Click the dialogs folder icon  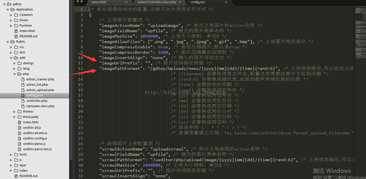click(19, 63)
